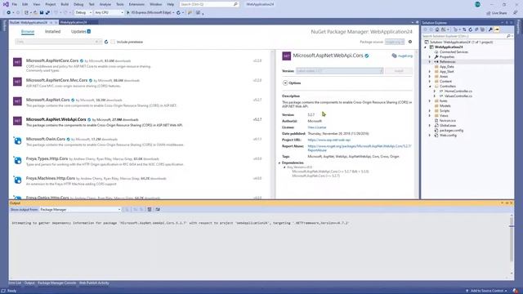Expand the App_Start folder
Image resolution: width=523 pixels, height=294 pixels.
pos(430,72)
